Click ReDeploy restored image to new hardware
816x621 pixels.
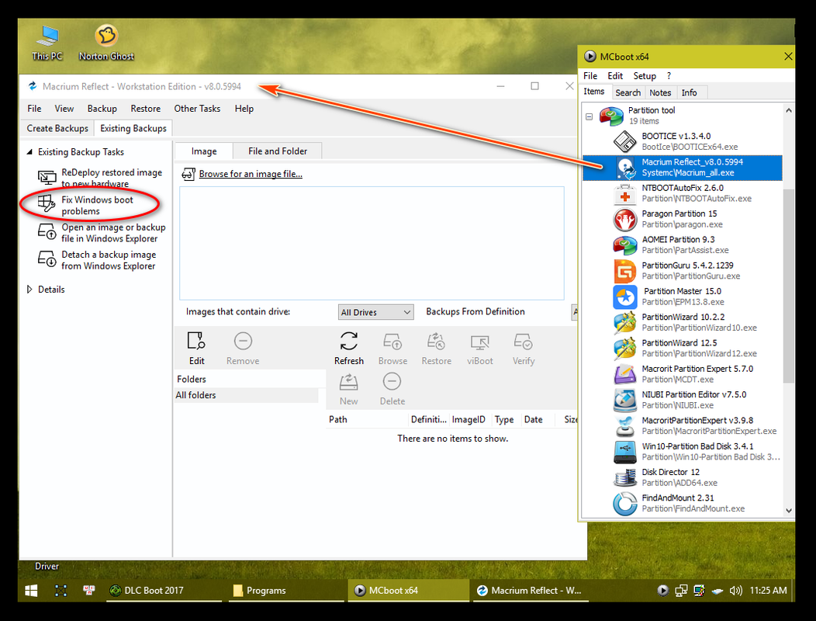(x=101, y=178)
